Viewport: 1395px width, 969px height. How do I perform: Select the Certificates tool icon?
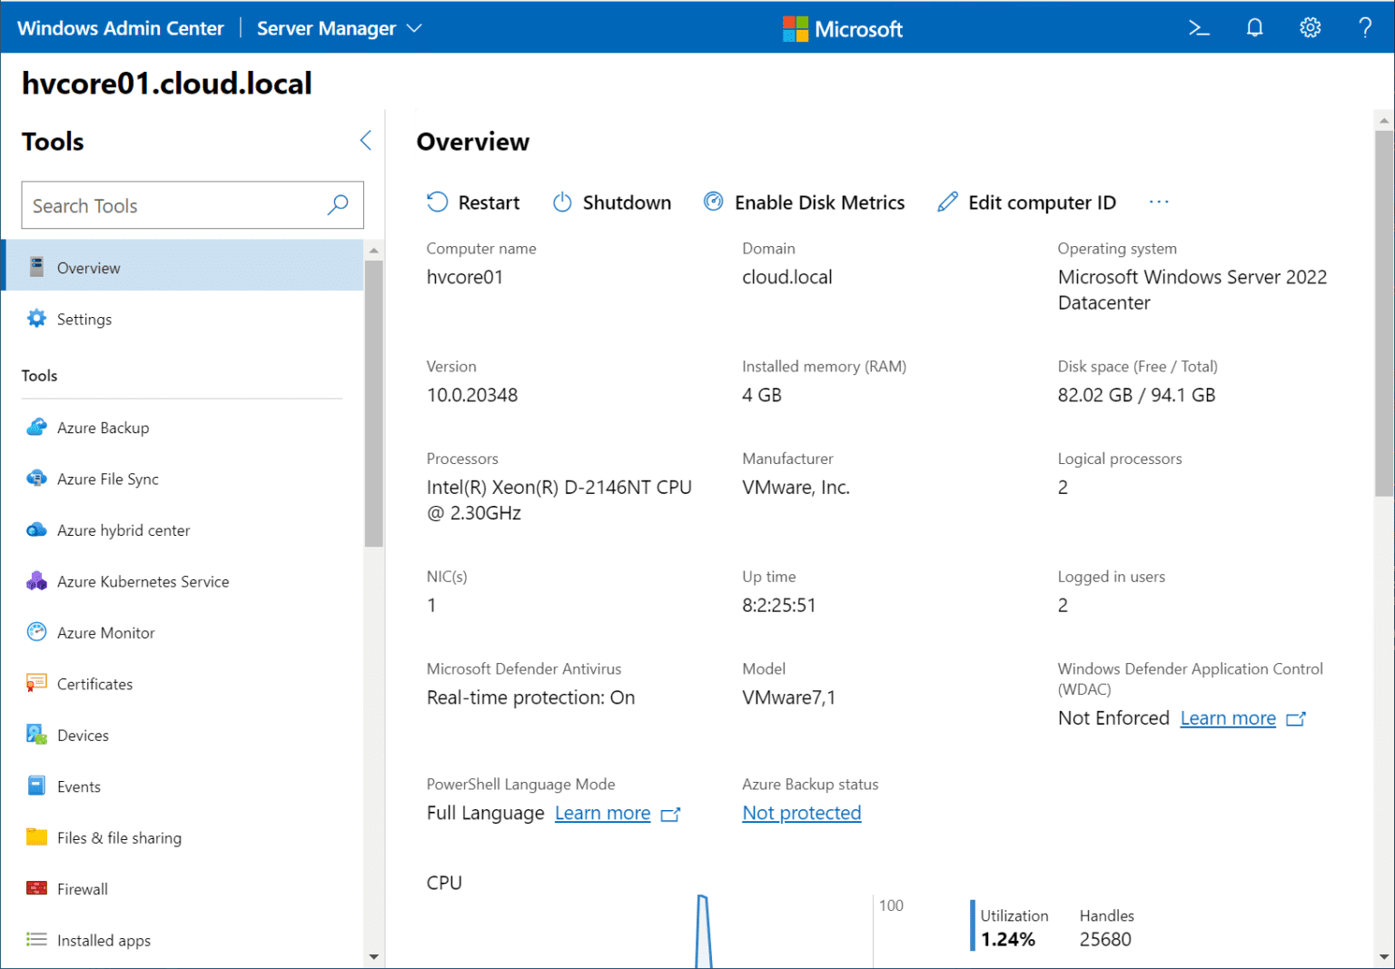coord(36,684)
